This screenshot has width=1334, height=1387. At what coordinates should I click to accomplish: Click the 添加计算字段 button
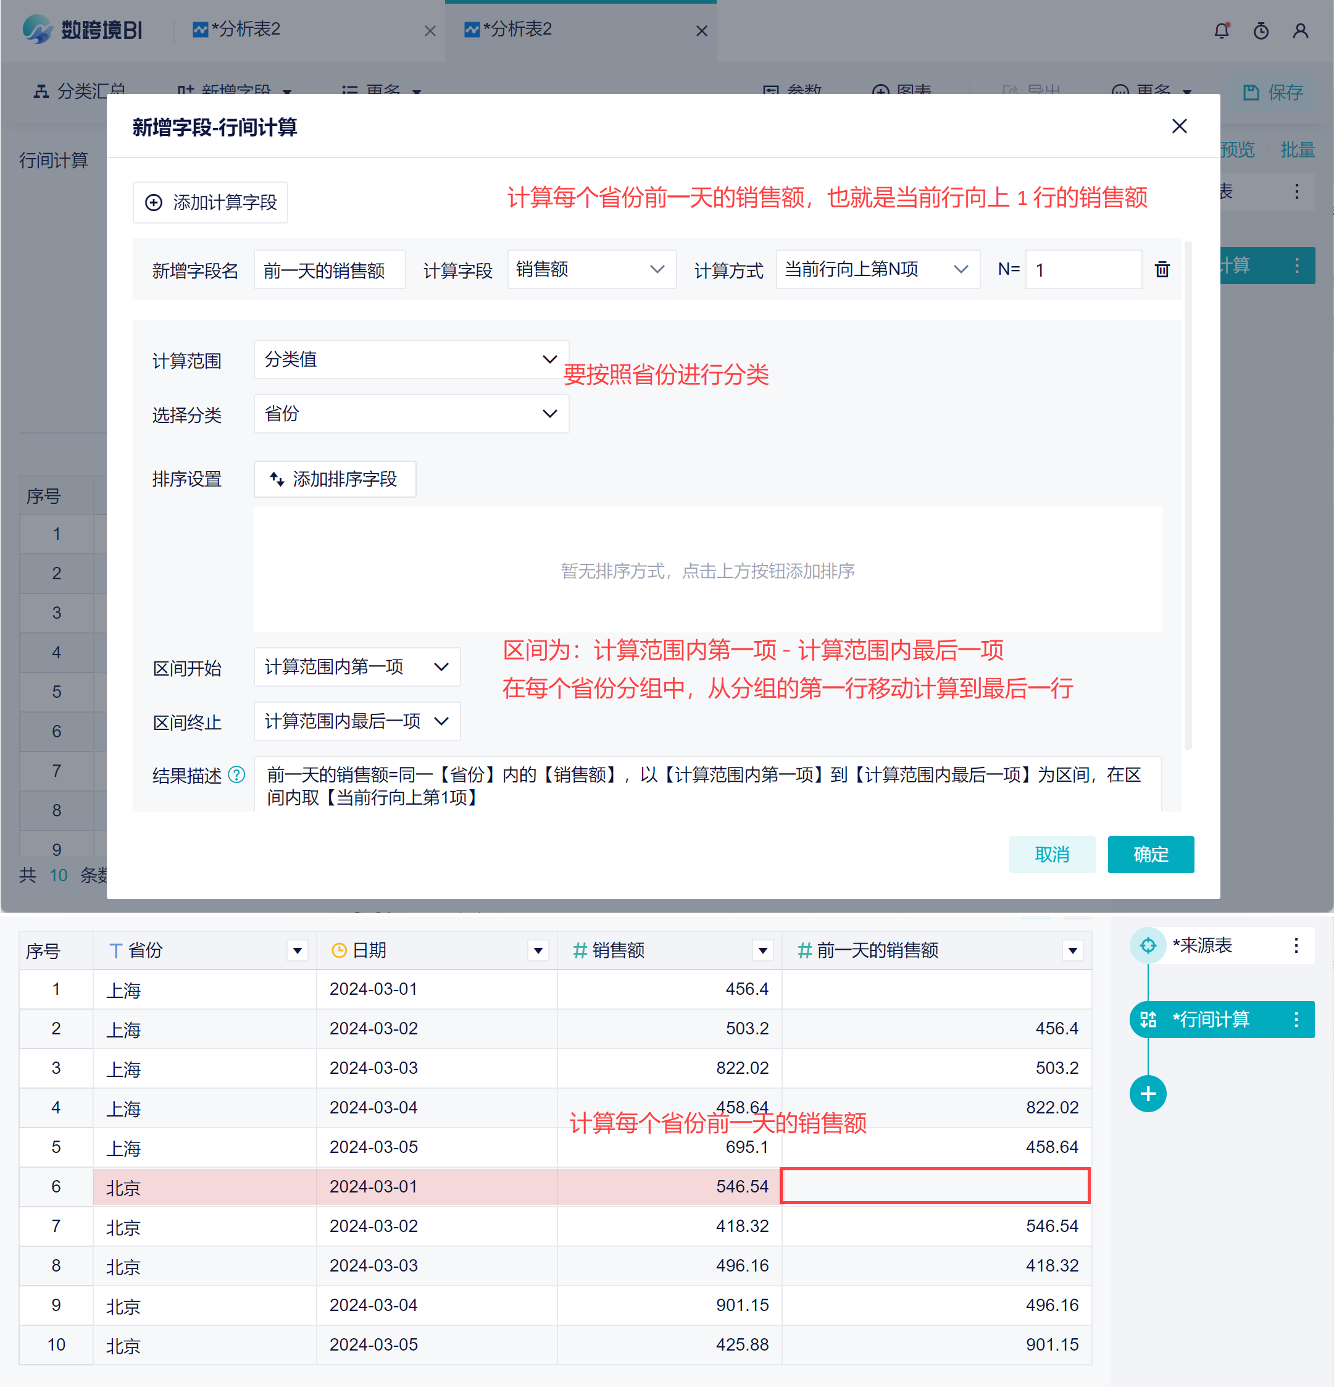click(x=211, y=203)
